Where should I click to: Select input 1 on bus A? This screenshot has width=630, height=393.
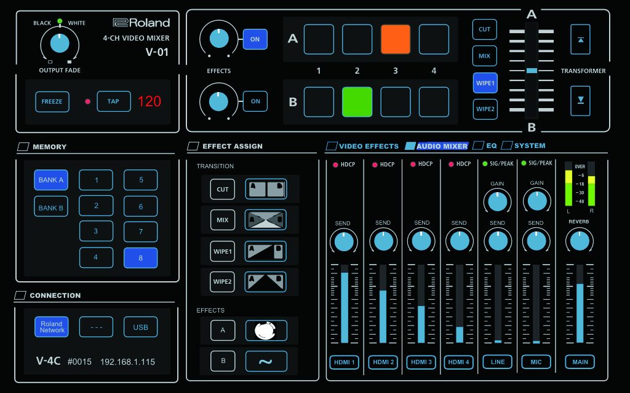[x=319, y=39]
